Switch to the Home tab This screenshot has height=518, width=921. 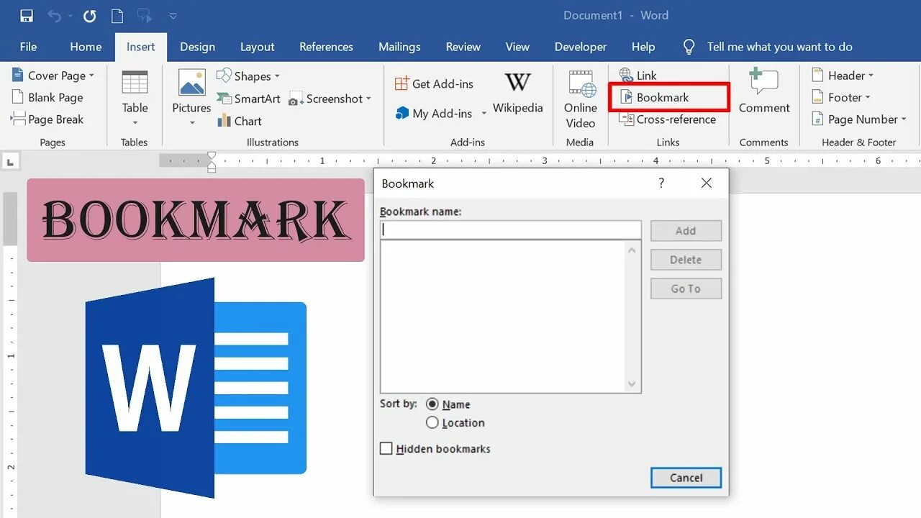tap(86, 47)
